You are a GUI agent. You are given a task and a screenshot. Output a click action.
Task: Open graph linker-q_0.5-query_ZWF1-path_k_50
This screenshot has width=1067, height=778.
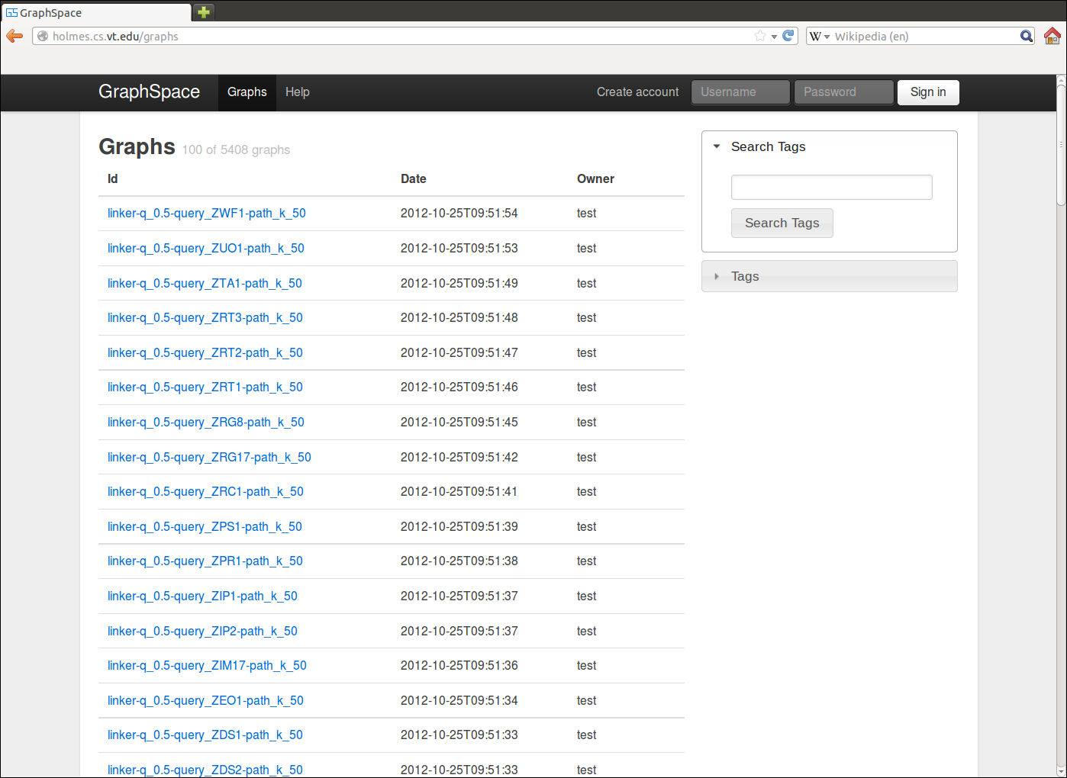pyautogui.click(x=206, y=214)
